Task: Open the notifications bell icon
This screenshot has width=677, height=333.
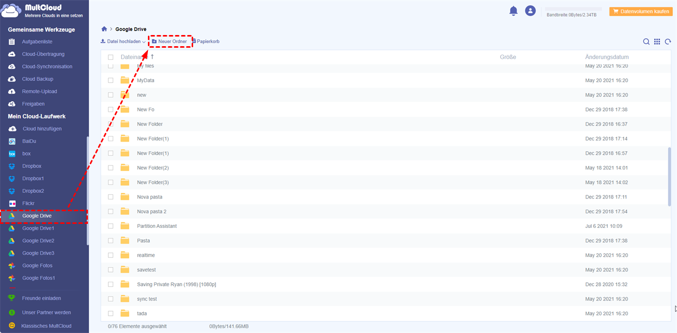Action: click(513, 11)
